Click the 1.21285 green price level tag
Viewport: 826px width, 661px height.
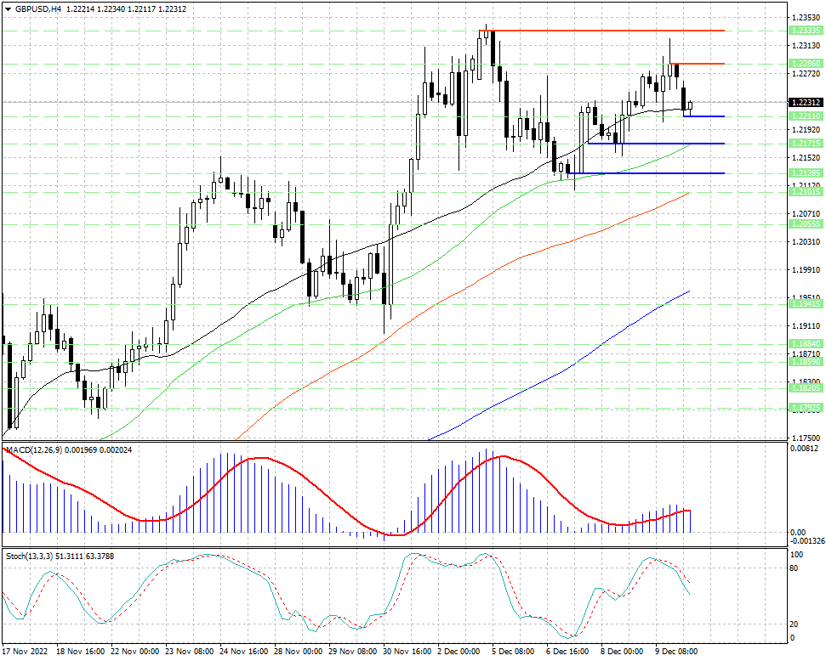point(806,173)
